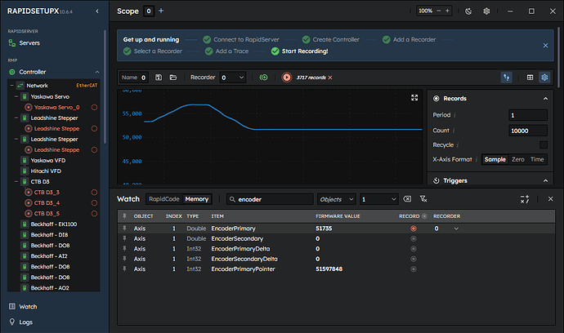Toggle record for EncoderSecondary

[x=414, y=238]
